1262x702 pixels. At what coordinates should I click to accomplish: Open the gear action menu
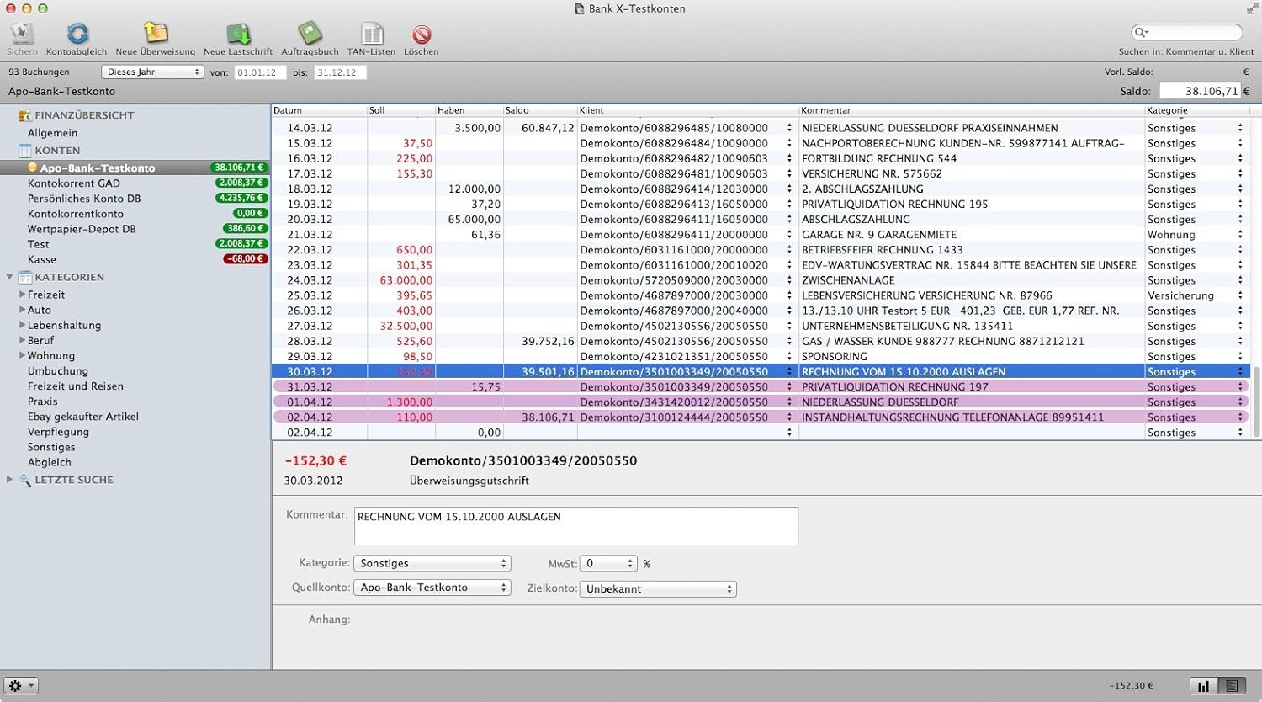(x=20, y=685)
